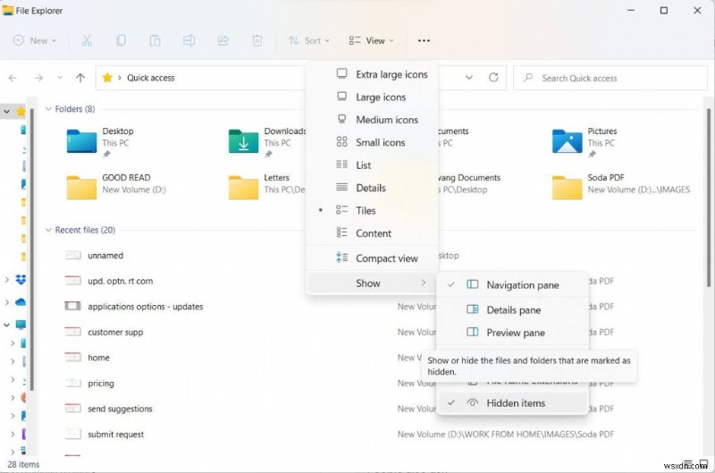Click the magnifier icon in search box

click(x=528, y=78)
